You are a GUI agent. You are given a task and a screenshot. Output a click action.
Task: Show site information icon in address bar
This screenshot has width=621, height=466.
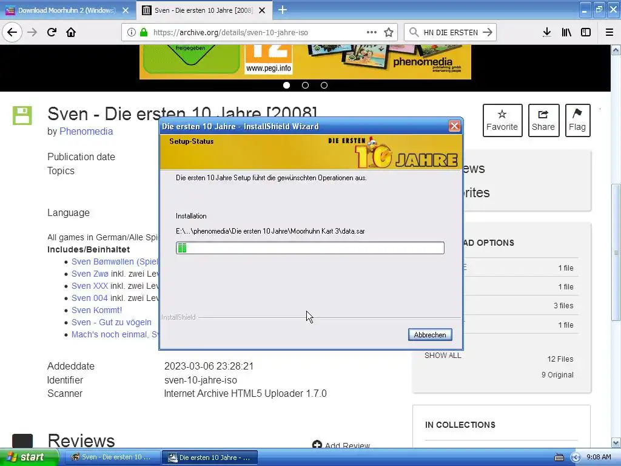[132, 33]
